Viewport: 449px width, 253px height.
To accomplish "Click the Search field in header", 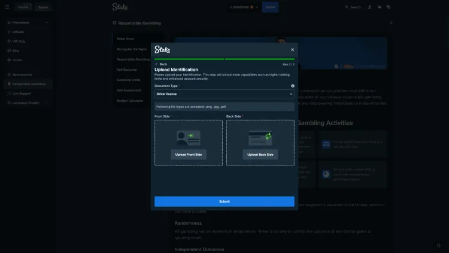I will pyautogui.click(x=353, y=7).
